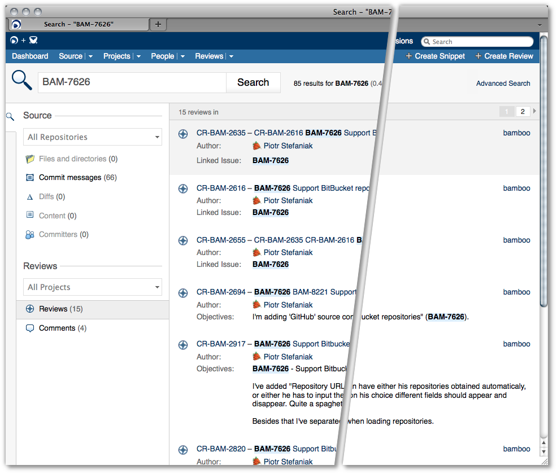The width and height of the screenshot is (557, 474).
Task: Click the review icon beside CR-BAM-2917
Action: (x=183, y=345)
